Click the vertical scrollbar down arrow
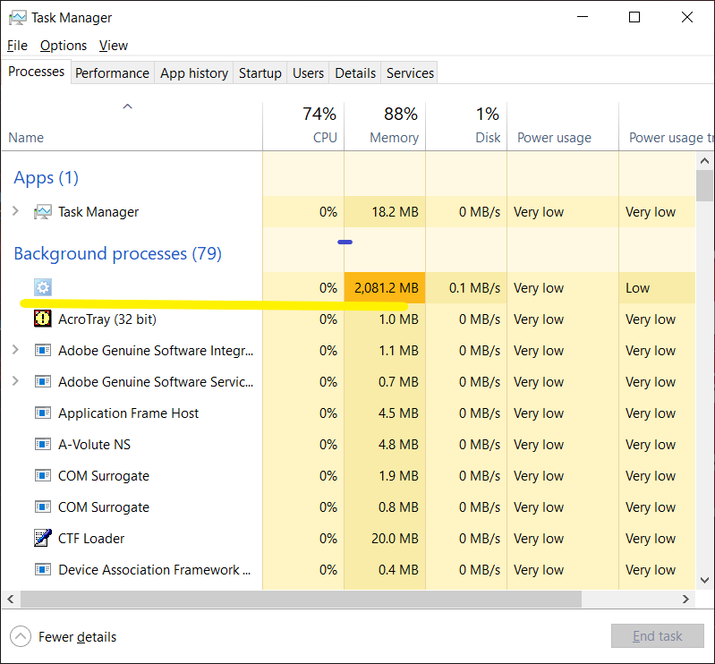 tap(705, 579)
